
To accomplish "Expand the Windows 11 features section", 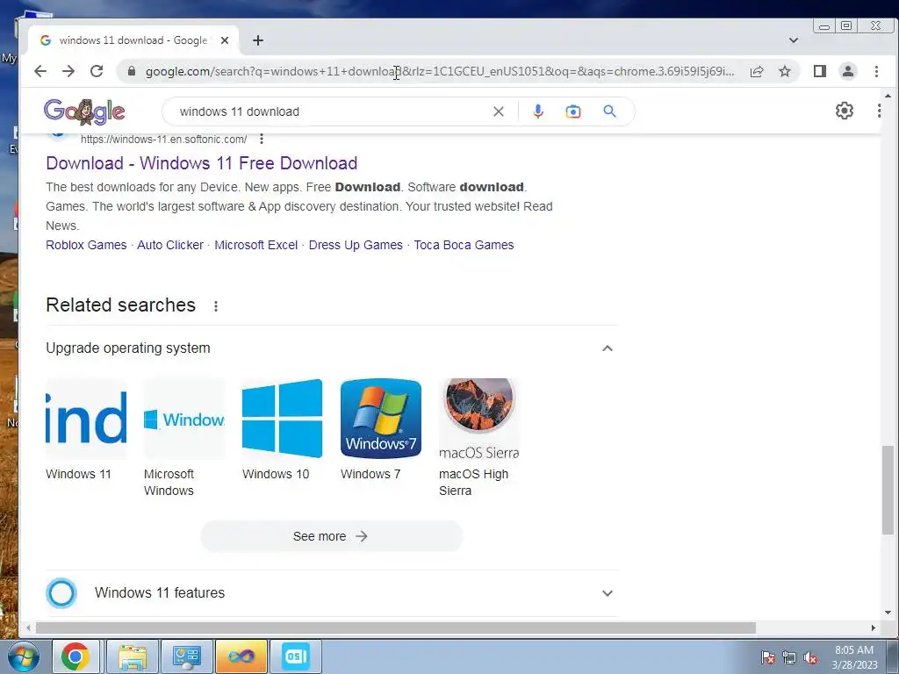I will point(608,593).
